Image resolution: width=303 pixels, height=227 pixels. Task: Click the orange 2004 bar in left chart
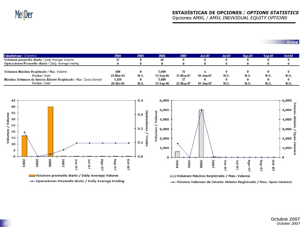coord(24,146)
